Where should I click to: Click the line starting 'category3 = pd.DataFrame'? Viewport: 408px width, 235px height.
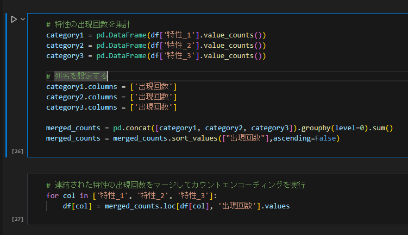pyautogui.click(x=156, y=56)
